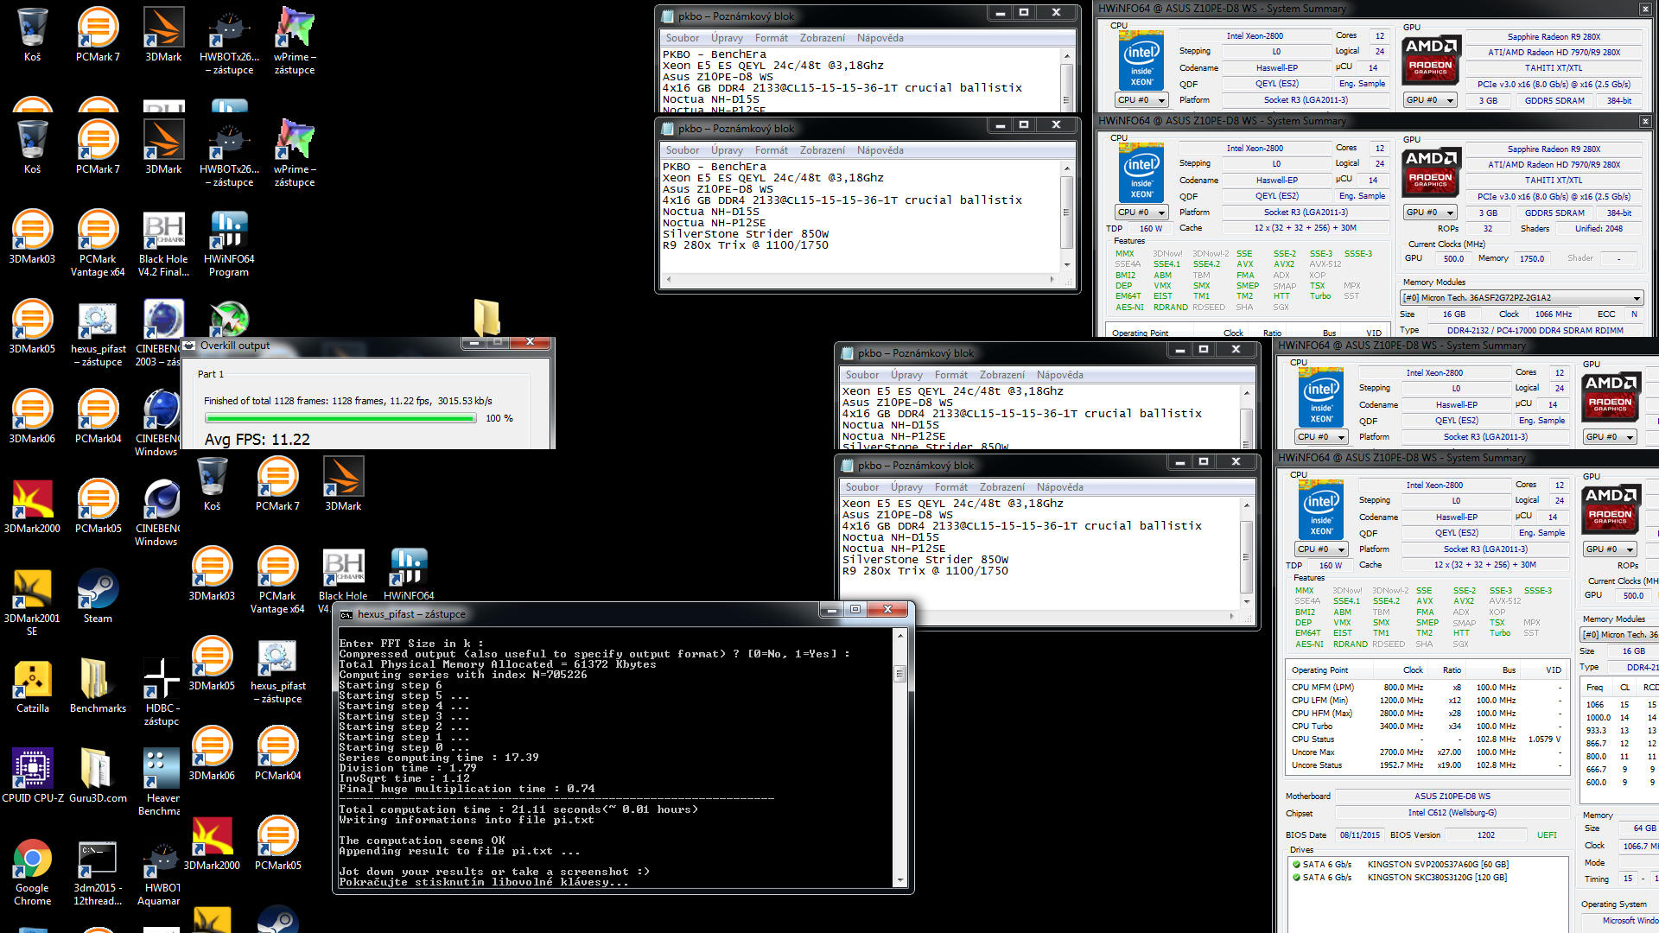The image size is (1659, 933).
Task: Click the status icon for KINGSTON SVP200S37A60G drive
Action: [x=1296, y=864]
